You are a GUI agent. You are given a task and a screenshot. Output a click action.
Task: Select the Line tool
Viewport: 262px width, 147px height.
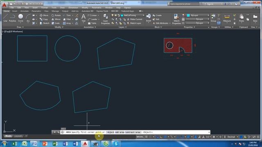click(x=5, y=18)
